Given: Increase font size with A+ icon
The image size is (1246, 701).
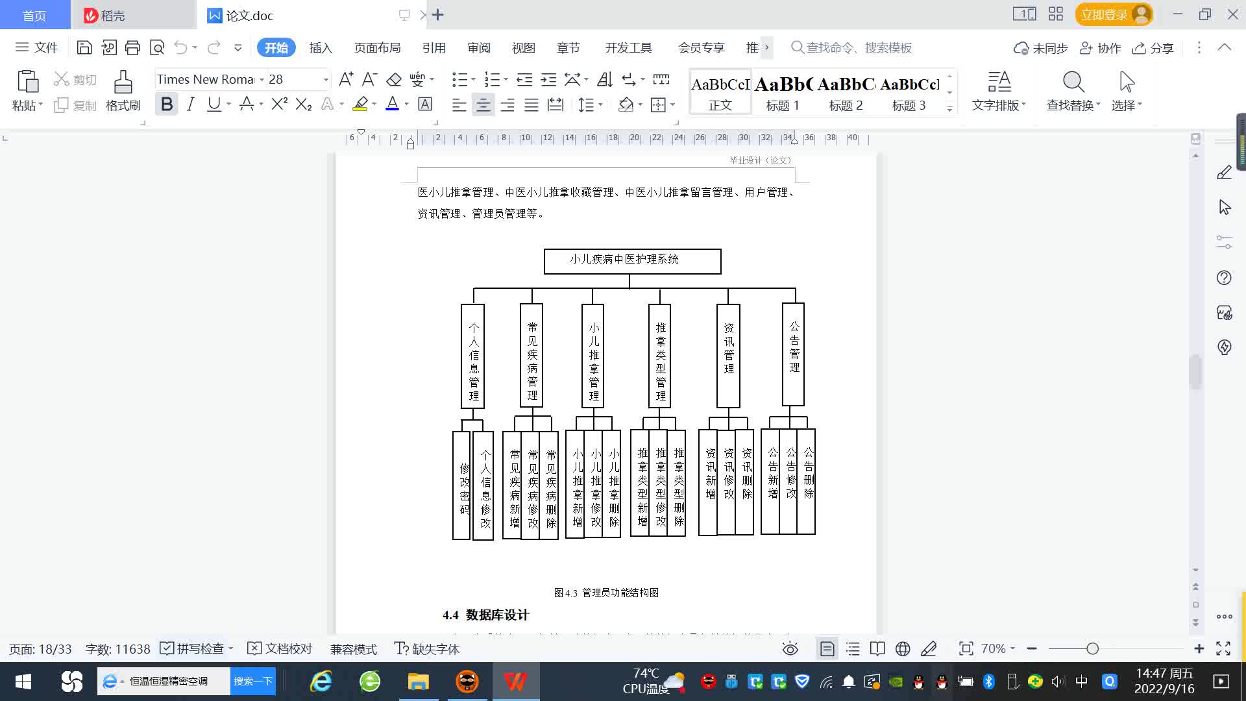Looking at the screenshot, I should click(x=346, y=79).
